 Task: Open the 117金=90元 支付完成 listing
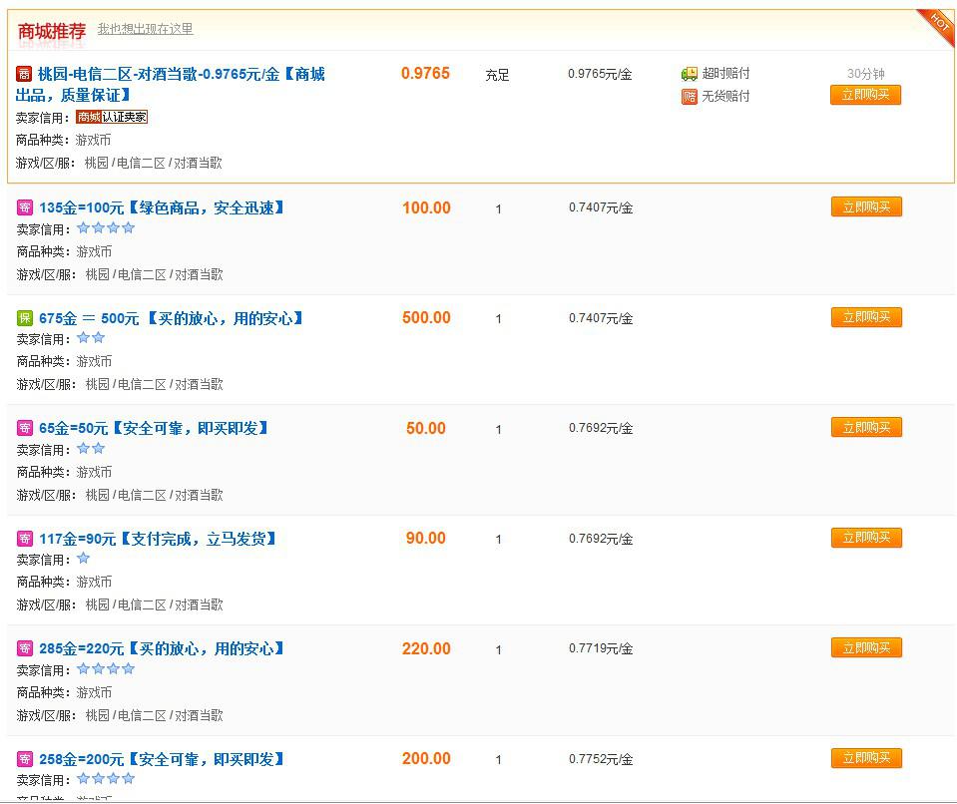pos(158,539)
